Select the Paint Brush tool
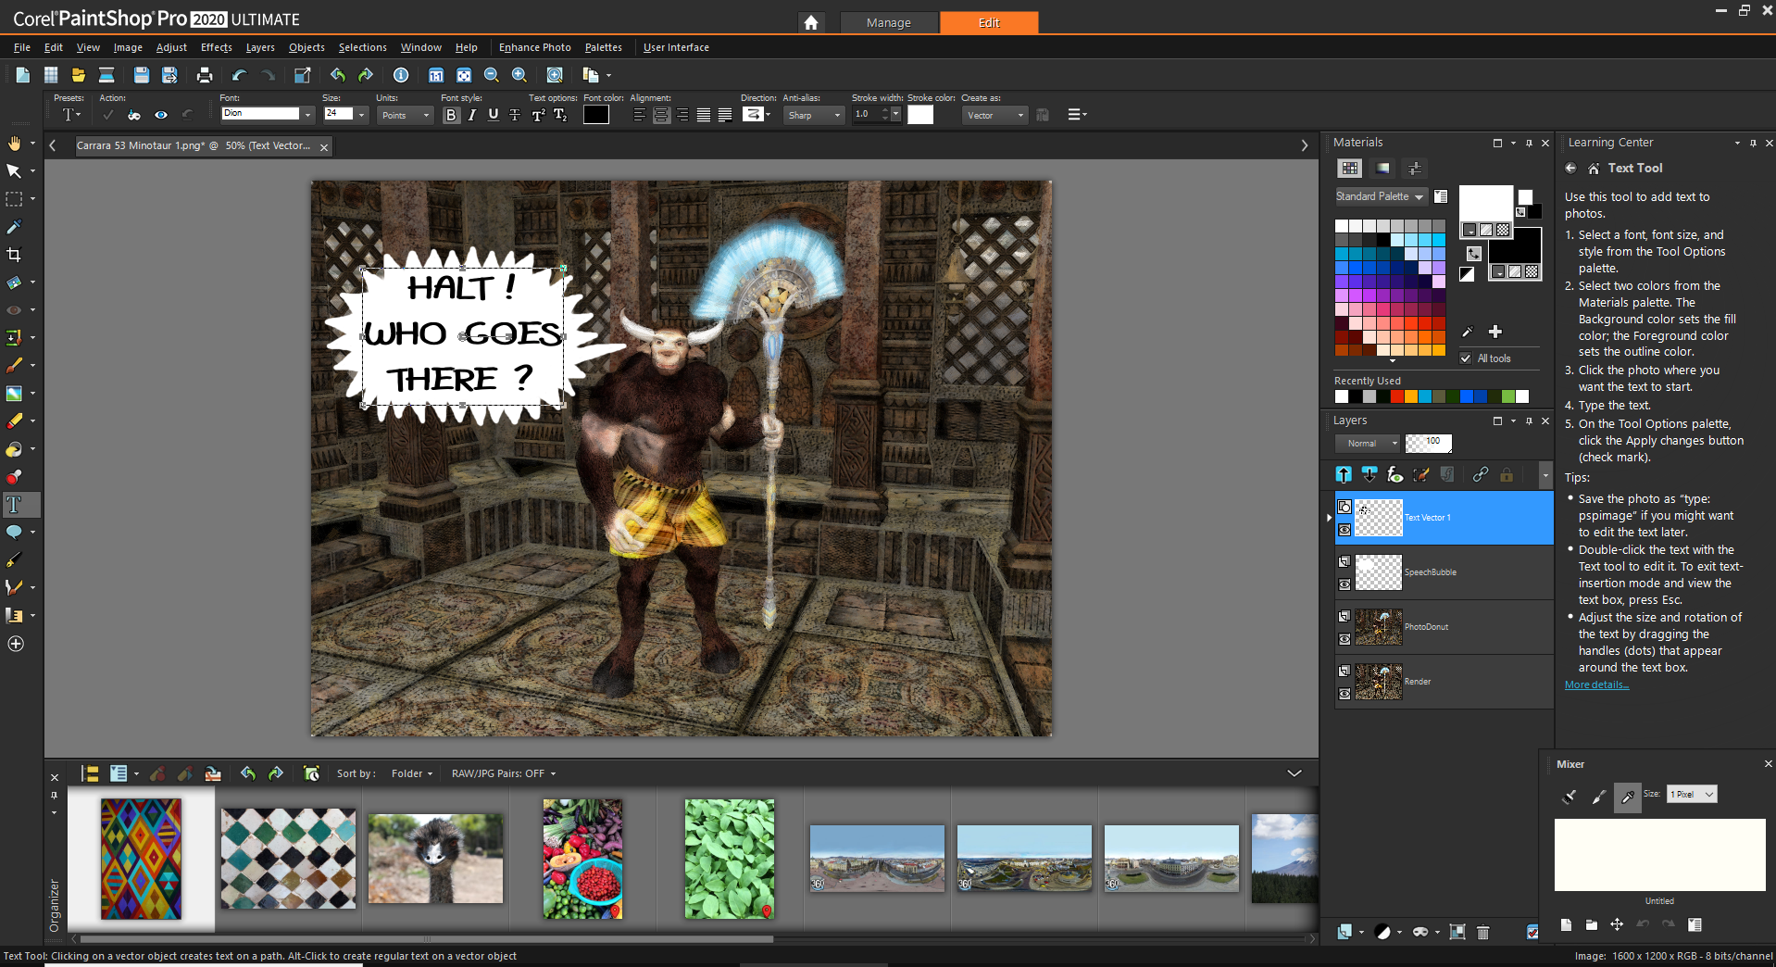1776x967 pixels. pyautogui.click(x=14, y=366)
